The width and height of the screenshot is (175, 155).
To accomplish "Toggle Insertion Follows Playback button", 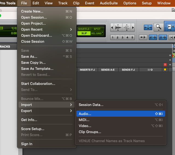I will click(172, 37).
